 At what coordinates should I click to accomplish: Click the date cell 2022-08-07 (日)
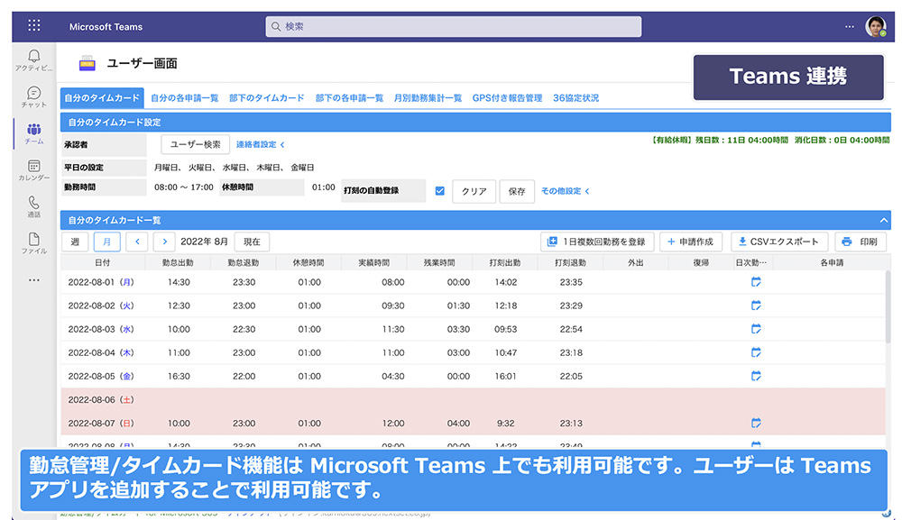point(101,424)
